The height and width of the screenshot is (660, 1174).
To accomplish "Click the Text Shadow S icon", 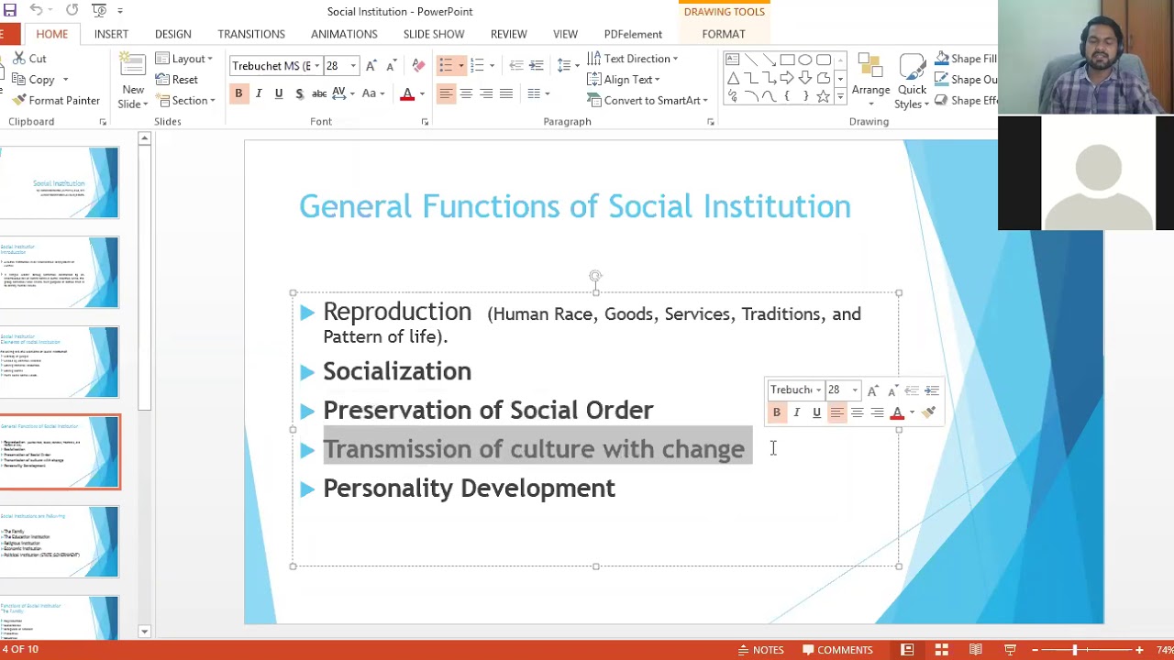I will 299,93.
